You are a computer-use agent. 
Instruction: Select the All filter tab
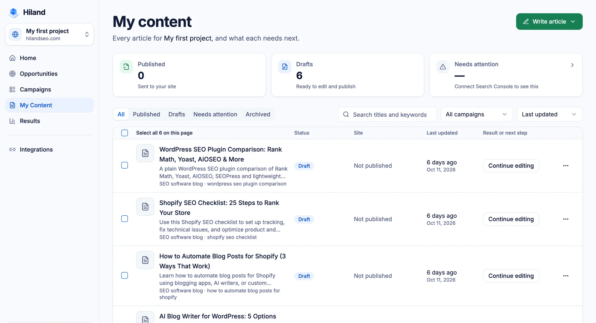[121, 114]
